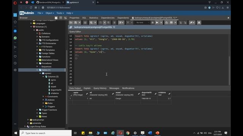Click the ogrno column header edit pencil

coord(87,94)
